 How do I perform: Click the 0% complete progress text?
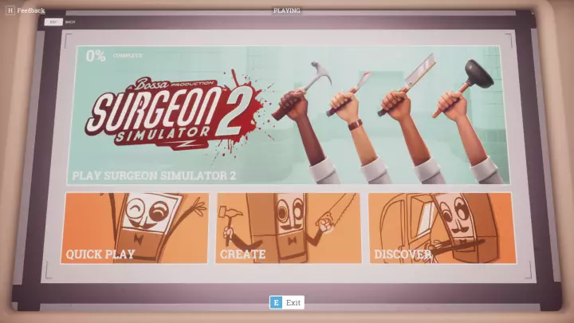[113, 56]
